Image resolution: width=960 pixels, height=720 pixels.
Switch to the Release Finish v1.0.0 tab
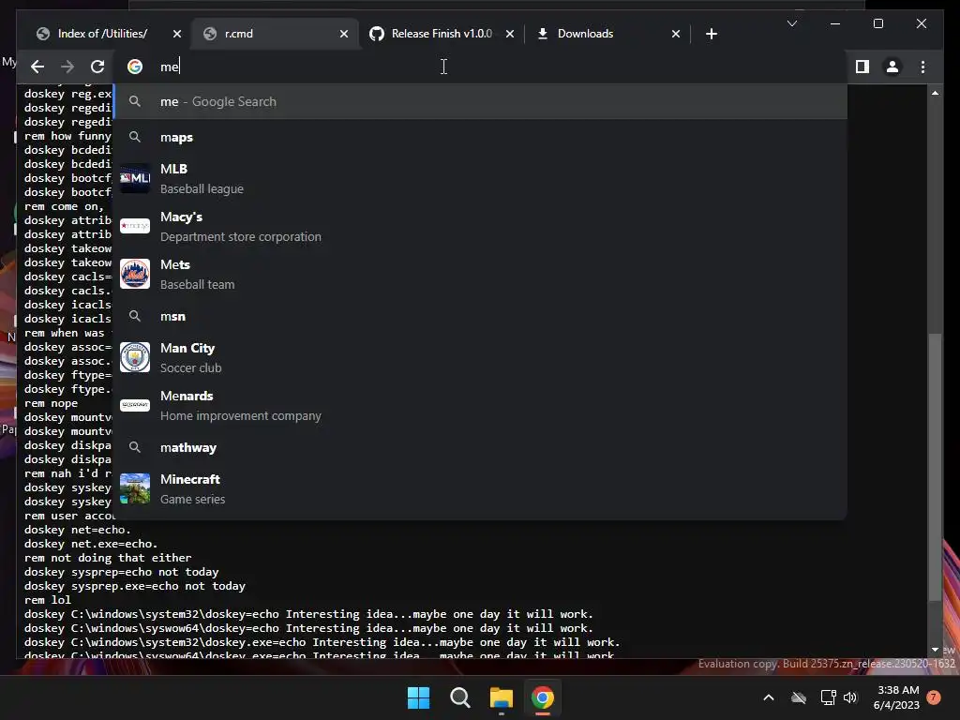click(442, 34)
